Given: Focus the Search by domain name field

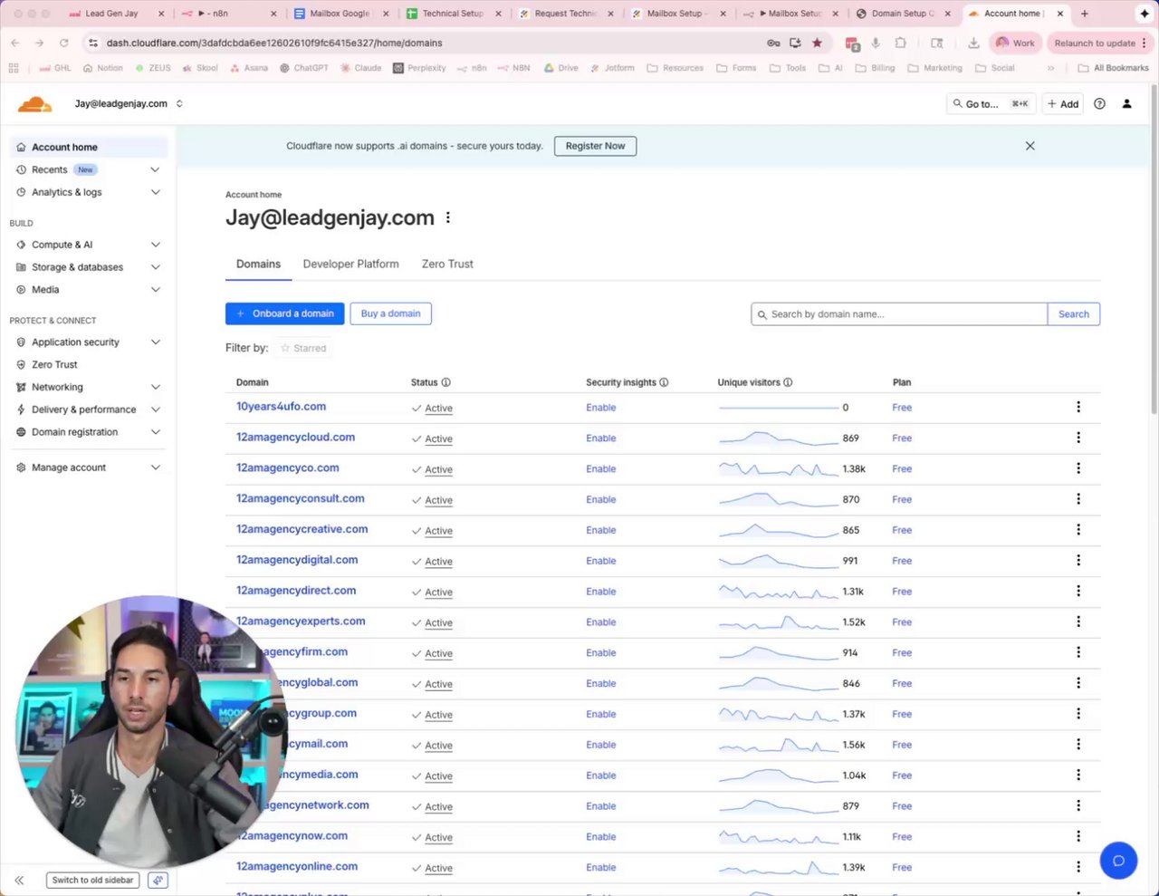Looking at the screenshot, I should click(899, 314).
